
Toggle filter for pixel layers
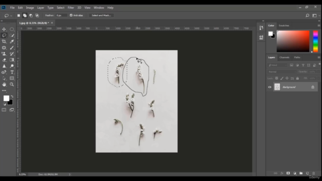[x=291, y=65]
